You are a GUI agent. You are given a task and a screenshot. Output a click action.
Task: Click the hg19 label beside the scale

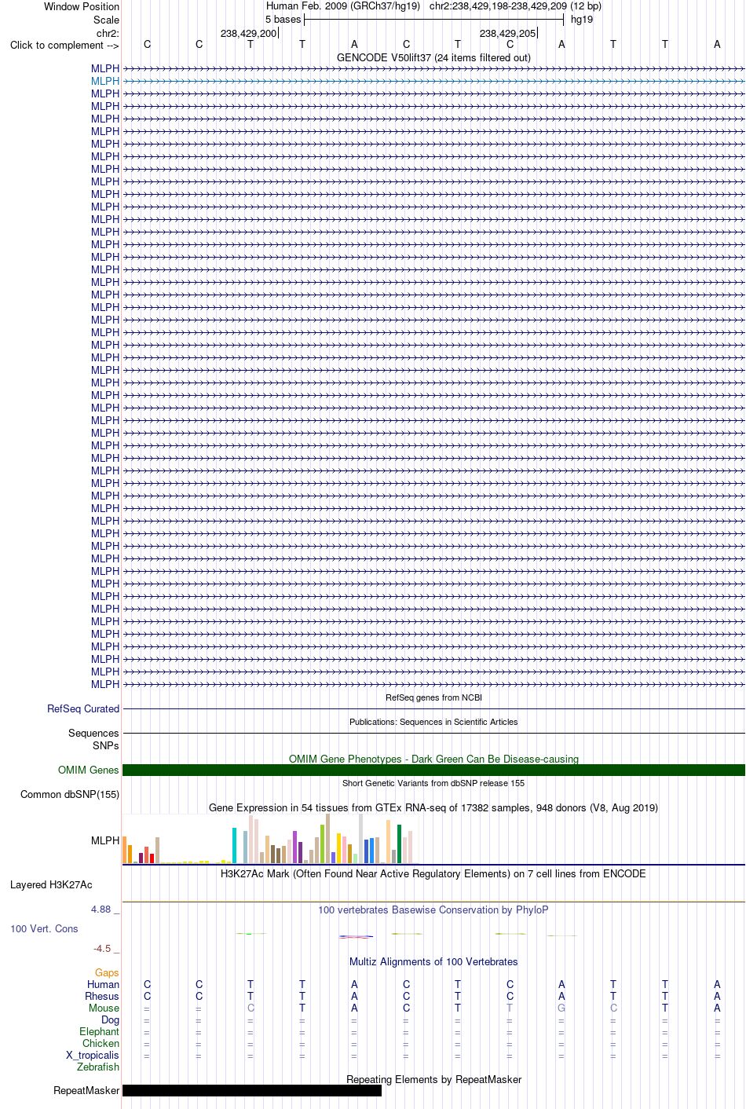pyautogui.click(x=582, y=19)
